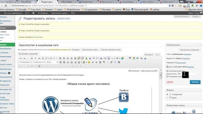
Task: Click the red Delete post link
Action: [170, 82]
